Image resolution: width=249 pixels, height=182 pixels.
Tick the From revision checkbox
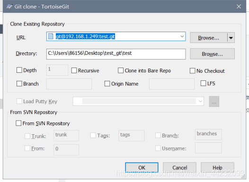coord(27,148)
